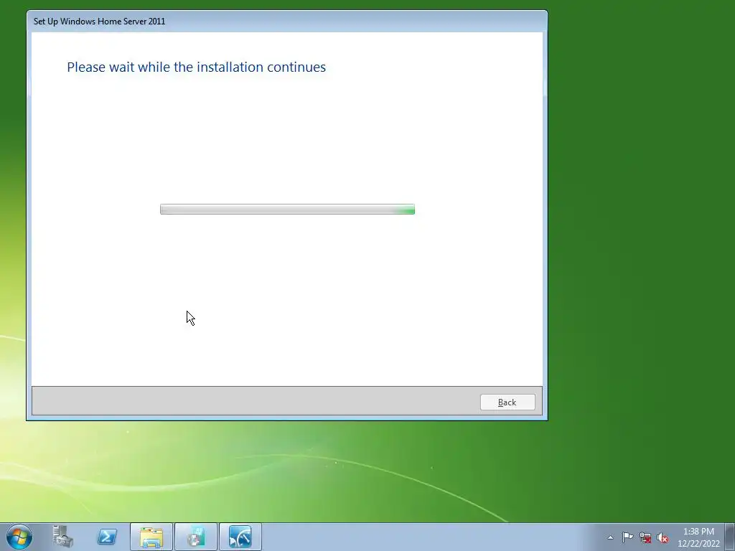
Task: Click the Set Up Windows Home Server 2011 title bar
Action: pos(287,21)
